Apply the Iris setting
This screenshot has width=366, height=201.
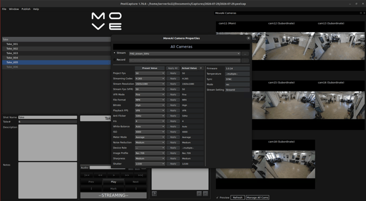[x=173, y=121]
